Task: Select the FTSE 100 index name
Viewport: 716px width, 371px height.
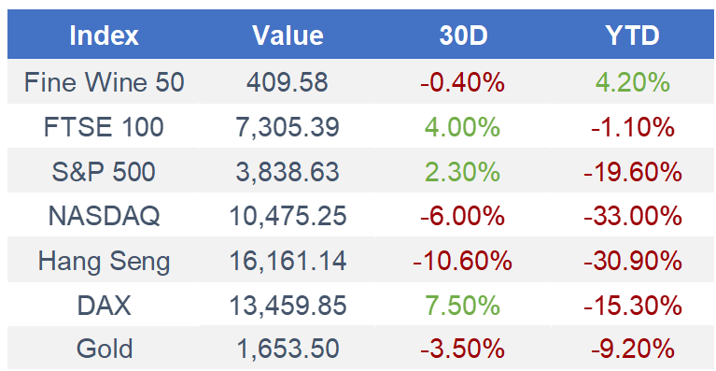Action: pos(104,126)
